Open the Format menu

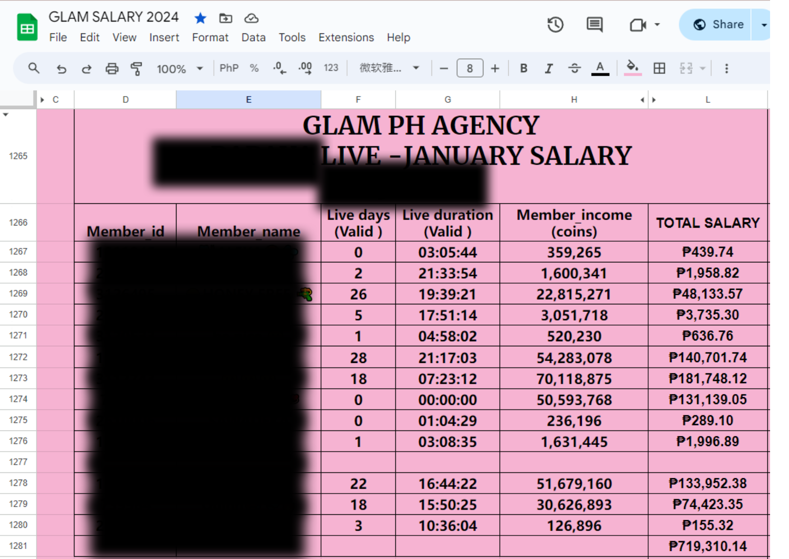210,37
